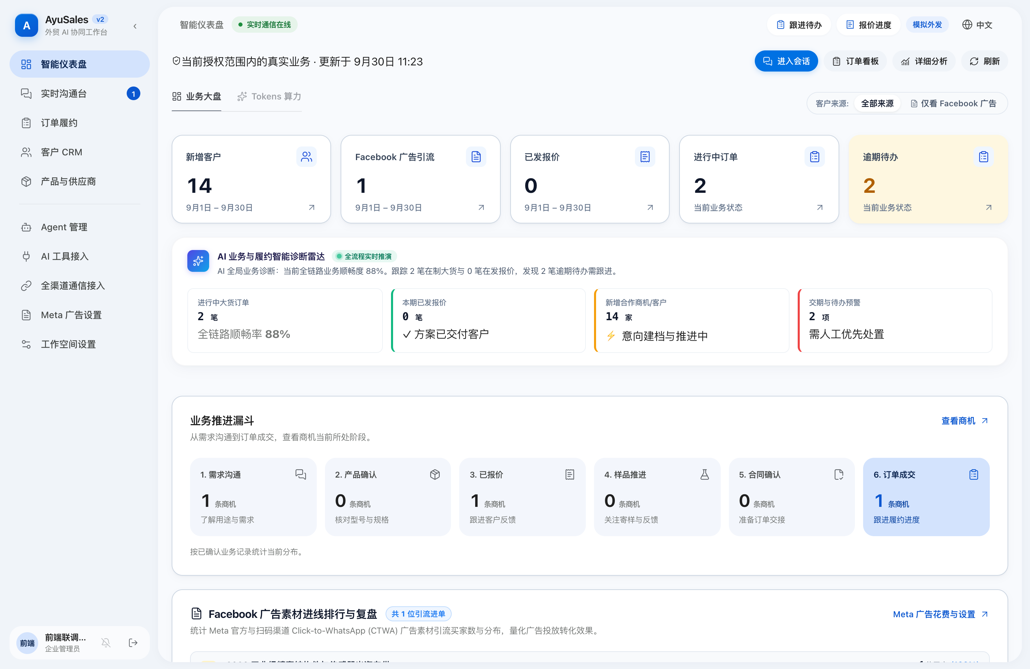Open the 本期已发报价 tile
The image size is (1030, 669).
click(488, 320)
